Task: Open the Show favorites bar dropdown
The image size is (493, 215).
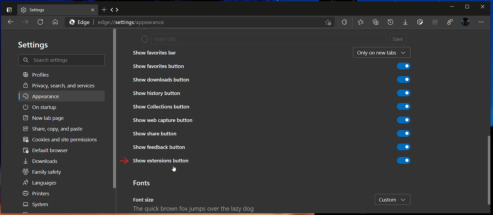Action: 382,52
